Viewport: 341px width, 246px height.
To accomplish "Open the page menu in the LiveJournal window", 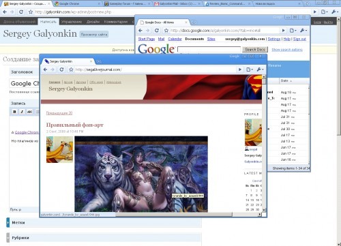I will point(250,70).
